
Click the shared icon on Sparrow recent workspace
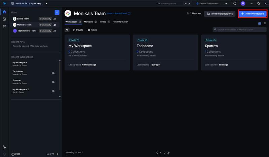pyautogui.click(x=53, y=82)
